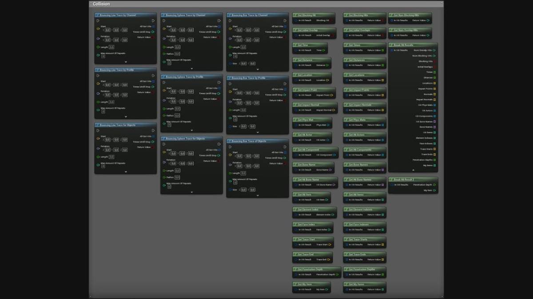Viewport: 533px width, 299px height.
Task: Click Max Amount Of Repeats field in Bouncing Line Trace by Profile
Action: click(103, 111)
